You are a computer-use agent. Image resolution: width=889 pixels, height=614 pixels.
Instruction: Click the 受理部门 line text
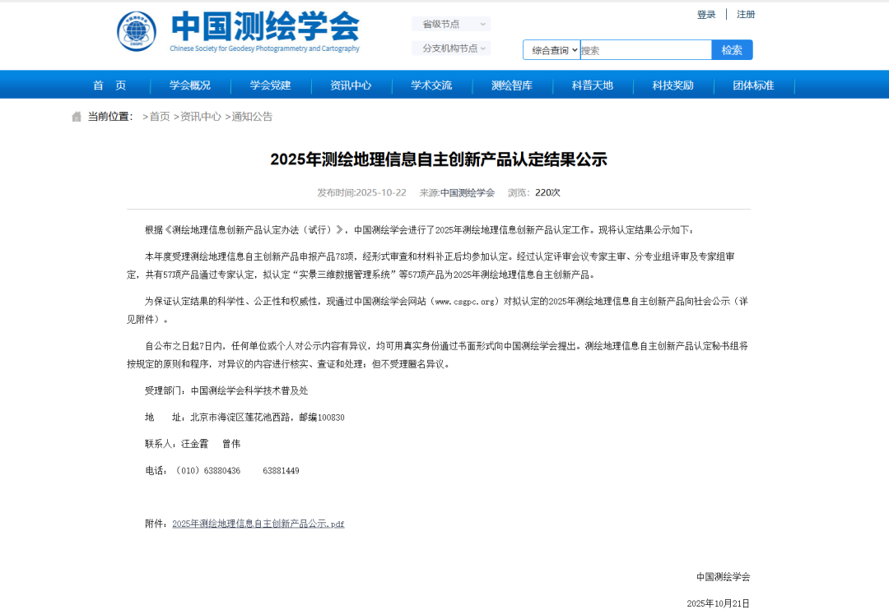click(x=226, y=391)
